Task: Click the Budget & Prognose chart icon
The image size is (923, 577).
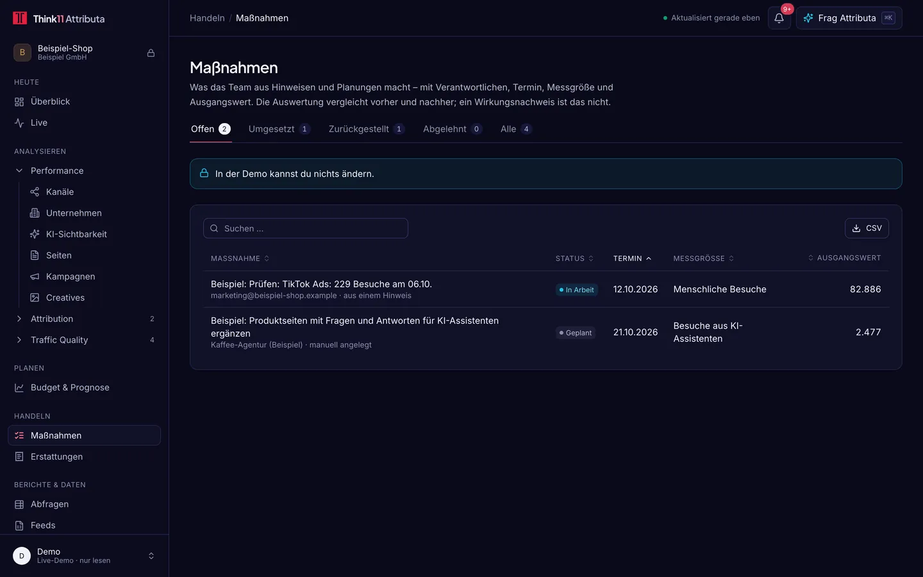Action: pos(19,387)
